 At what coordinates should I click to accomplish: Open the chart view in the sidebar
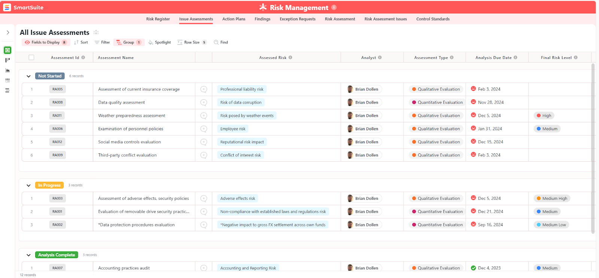[7, 70]
